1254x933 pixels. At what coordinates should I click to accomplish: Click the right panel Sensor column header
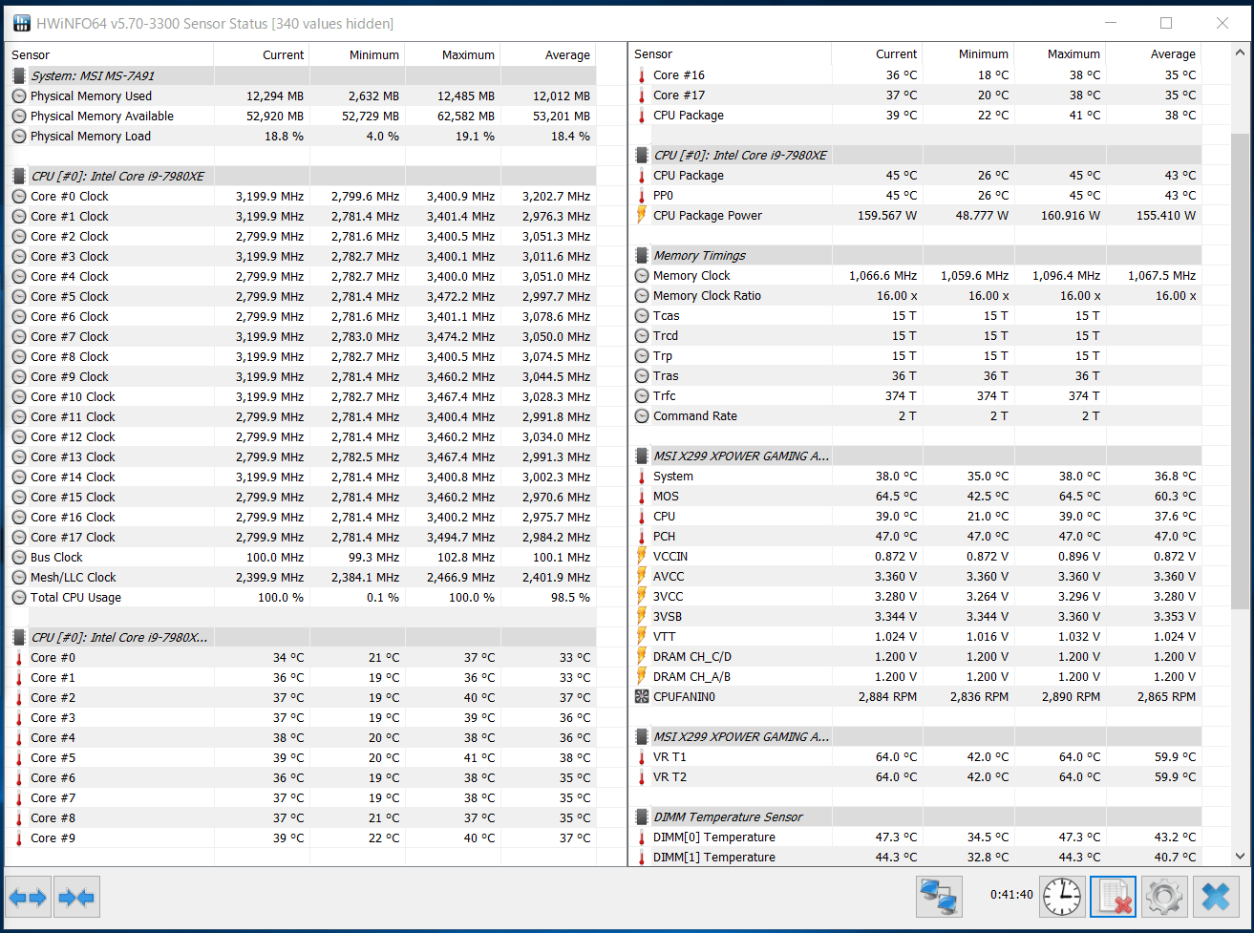tap(730, 54)
